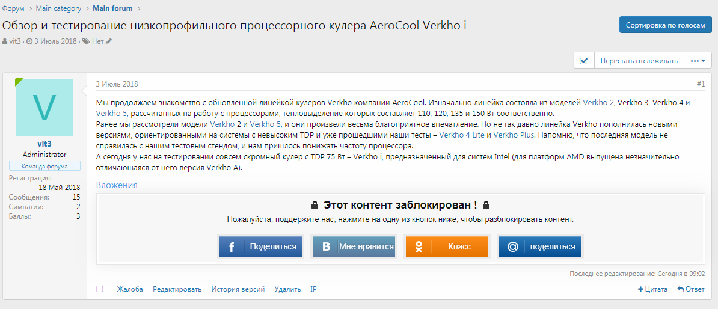Click the post number #1 link
This screenshot has width=718, height=309.
[701, 84]
